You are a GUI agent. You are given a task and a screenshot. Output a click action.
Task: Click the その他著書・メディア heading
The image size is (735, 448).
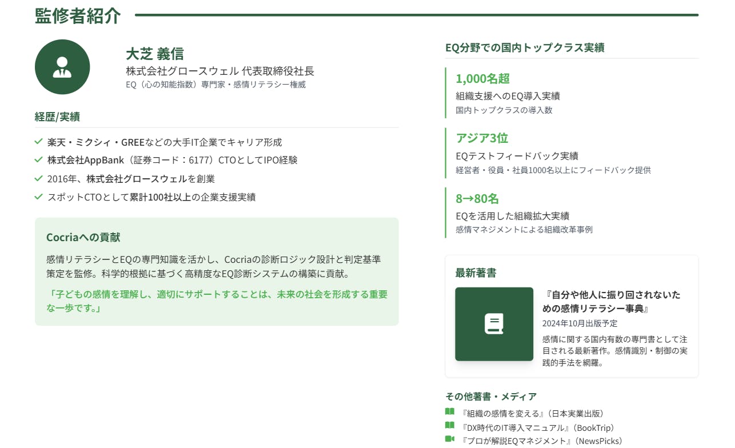point(491,397)
